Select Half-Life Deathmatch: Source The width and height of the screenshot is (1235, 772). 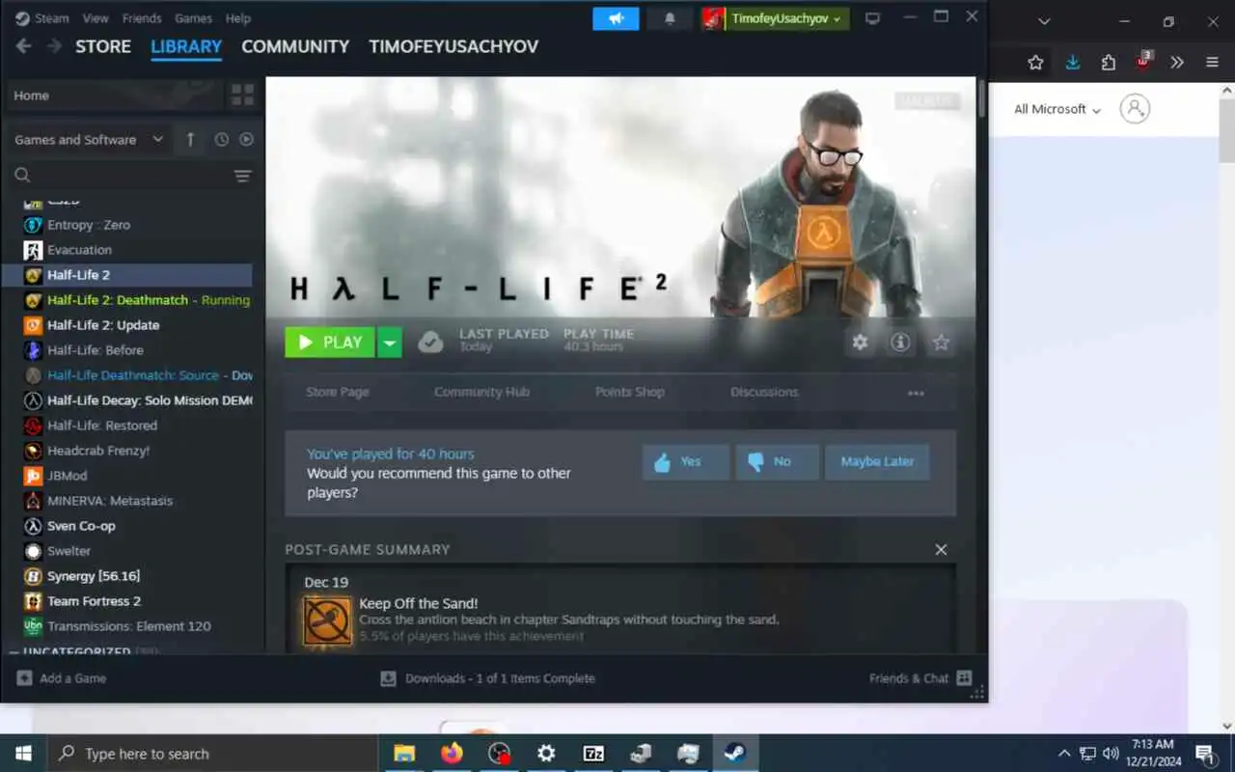click(126, 375)
